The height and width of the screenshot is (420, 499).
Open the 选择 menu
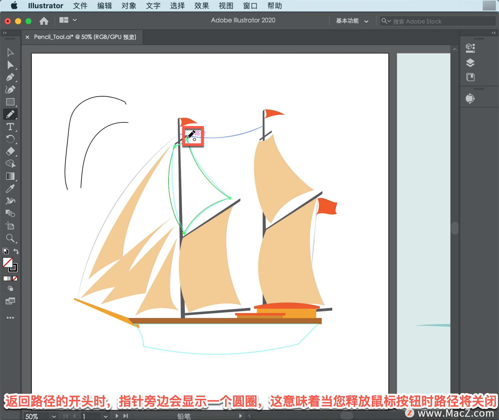(x=177, y=6)
